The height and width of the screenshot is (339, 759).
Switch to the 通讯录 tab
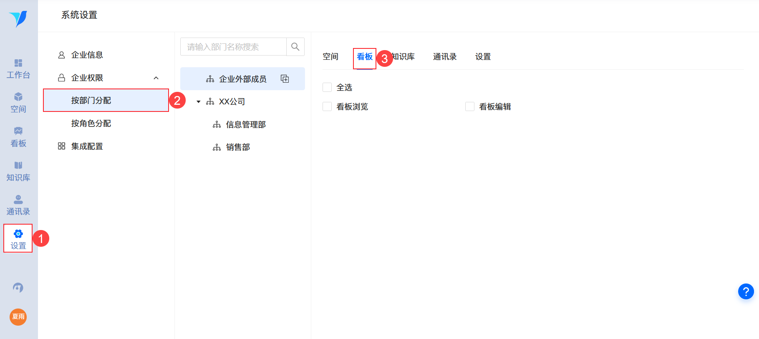coord(445,57)
